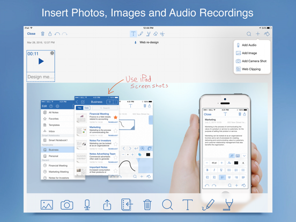Image resolution: width=296 pixels, height=222 pixels.
Task: Choose Add Image from popup menu
Action: pos(252,53)
